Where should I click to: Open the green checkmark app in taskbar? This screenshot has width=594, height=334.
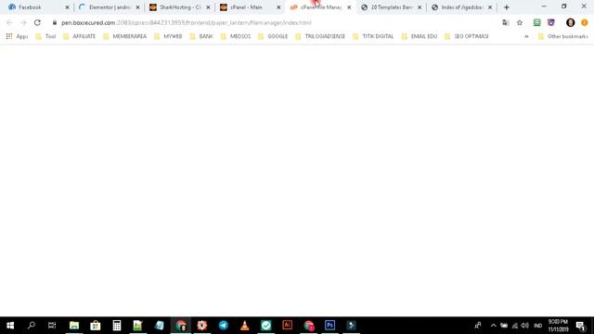click(x=266, y=326)
